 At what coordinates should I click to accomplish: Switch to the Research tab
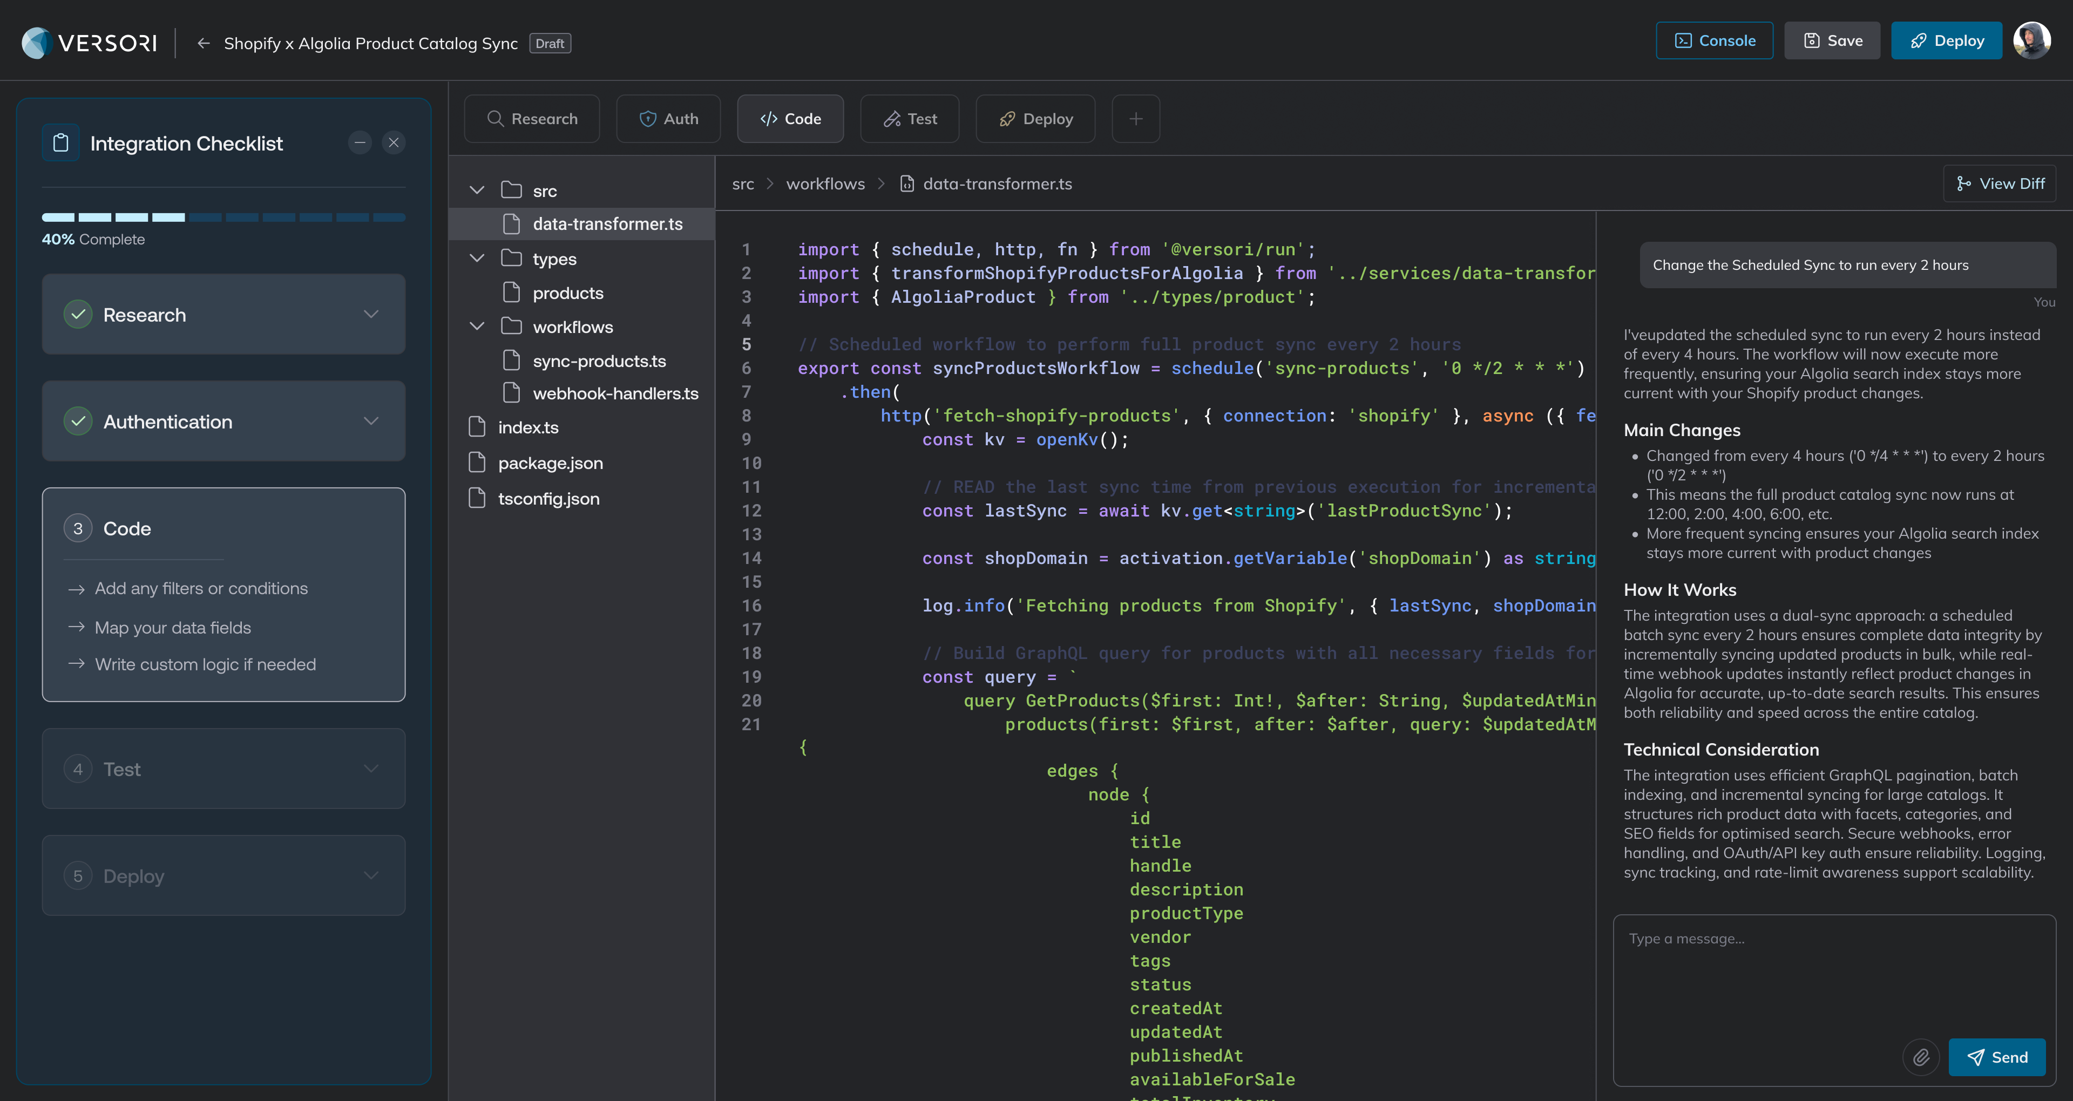(532, 118)
